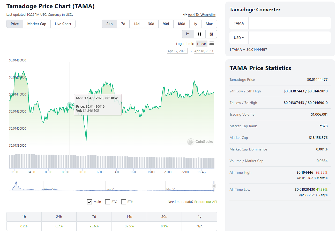Screen dimensions: 336x231
Task: Open chart hamburger export menu
Action: coord(212,44)
